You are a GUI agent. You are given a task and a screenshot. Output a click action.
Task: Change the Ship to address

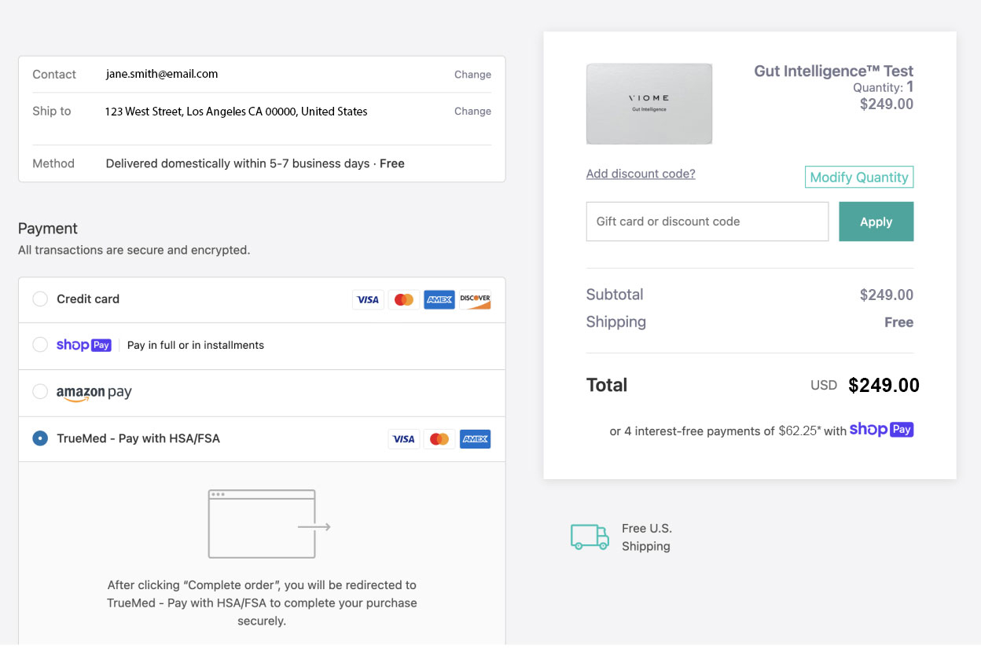pyautogui.click(x=472, y=112)
